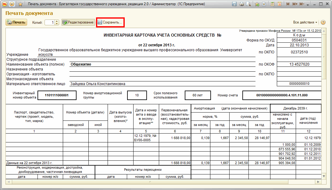The width and height of the screenshot is (332, 190).
Task: Click the favorites star next to main menu
Action: point(20,4)
